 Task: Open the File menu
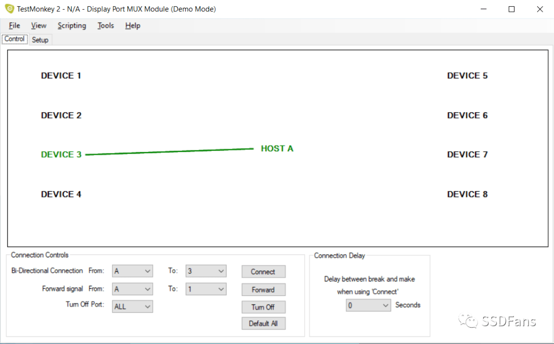(x=14, y=26)
